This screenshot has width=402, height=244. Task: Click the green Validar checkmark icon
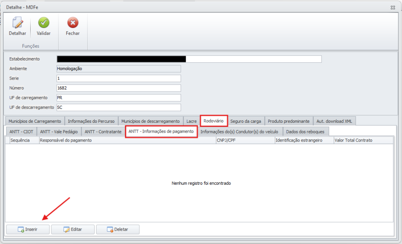(x=44, y=23)
